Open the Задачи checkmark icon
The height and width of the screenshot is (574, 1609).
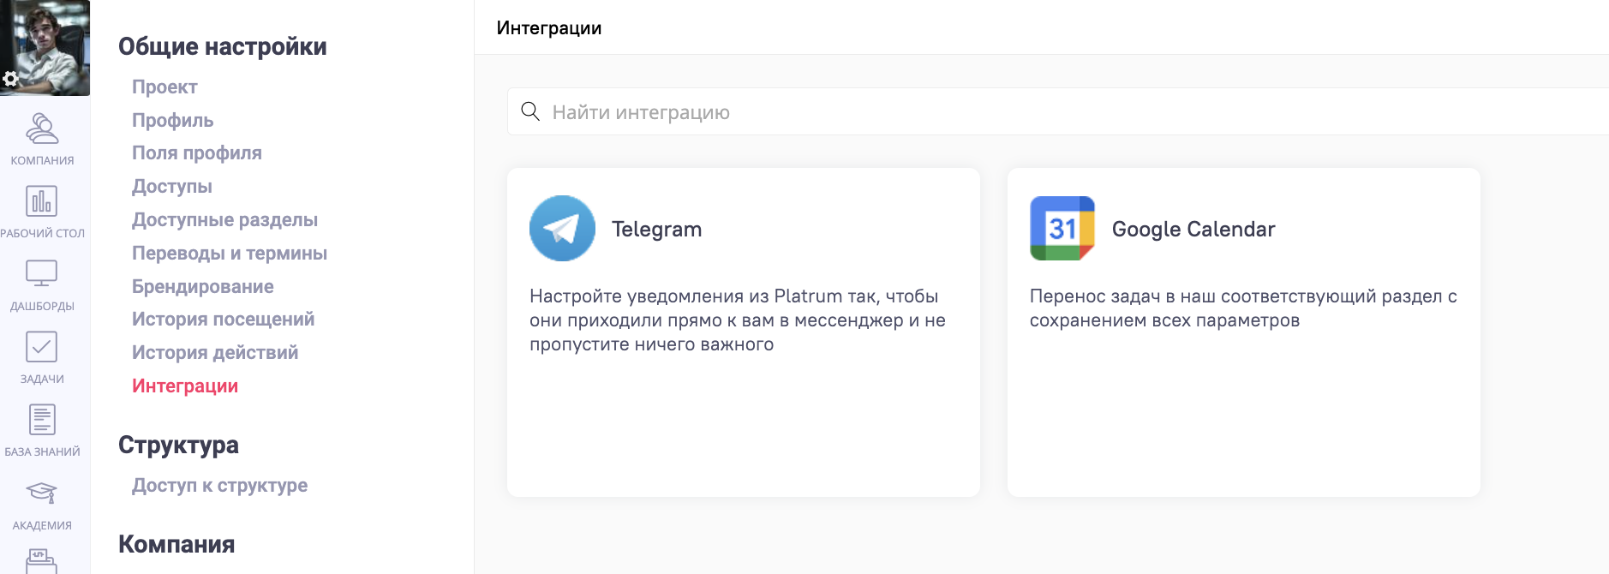pyautogui.click(x=42, y=347)
